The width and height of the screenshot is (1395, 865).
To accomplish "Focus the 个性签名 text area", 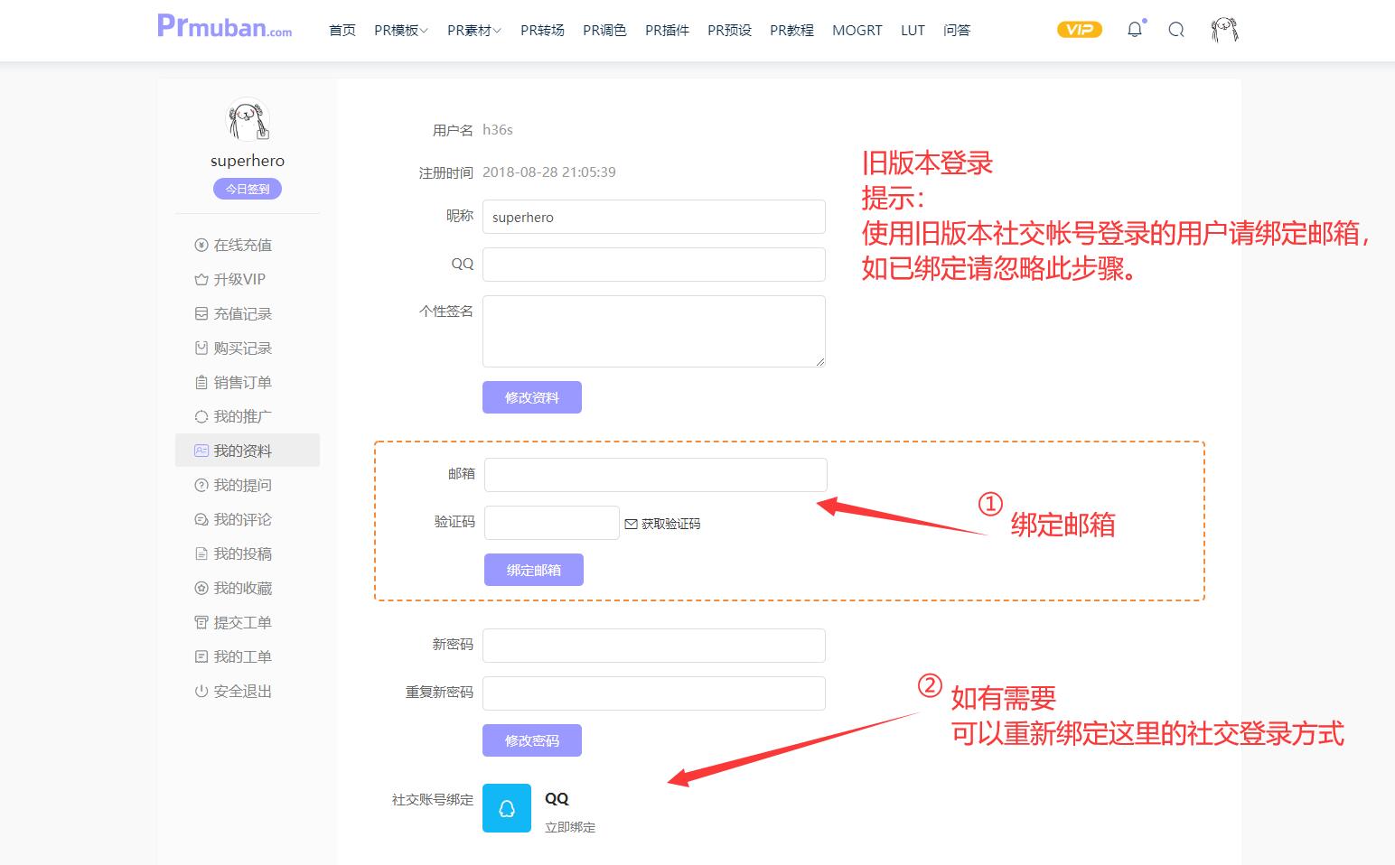I will [x=653, y=330].
